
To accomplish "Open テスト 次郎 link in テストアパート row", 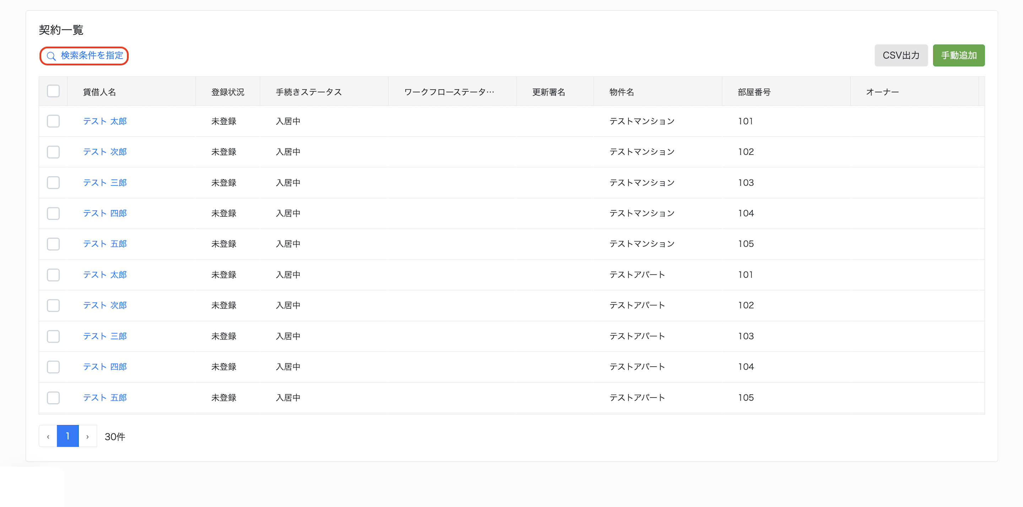I will 105,305.
